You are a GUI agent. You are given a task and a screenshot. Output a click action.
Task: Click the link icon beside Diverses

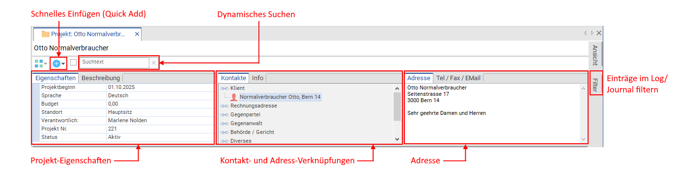click(225, 141)
